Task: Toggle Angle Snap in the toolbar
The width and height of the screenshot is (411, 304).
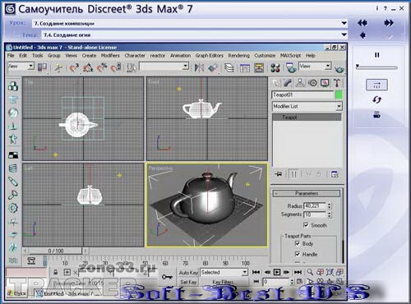Action: pyautogui.click(x=88, y=67)
